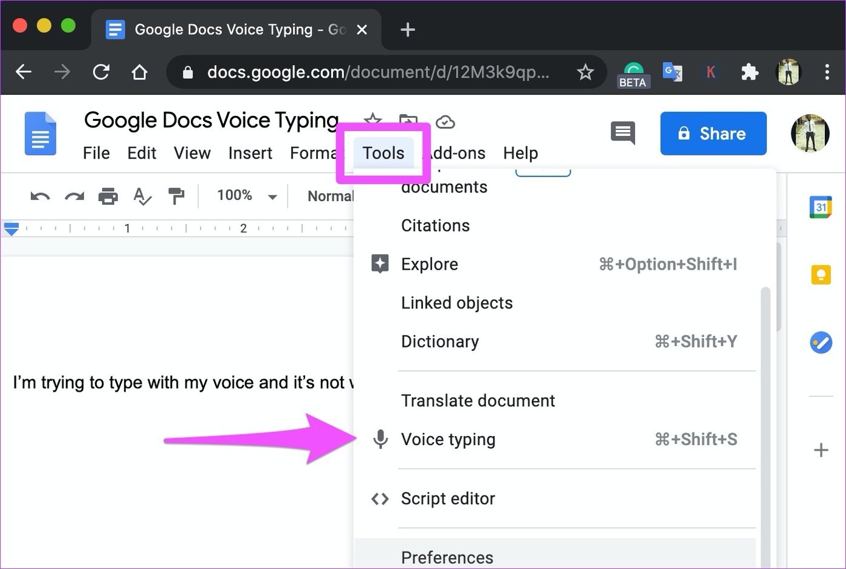846x569 pixels.
Task: Click the blue Share button
Action: [x=714, y=133]
